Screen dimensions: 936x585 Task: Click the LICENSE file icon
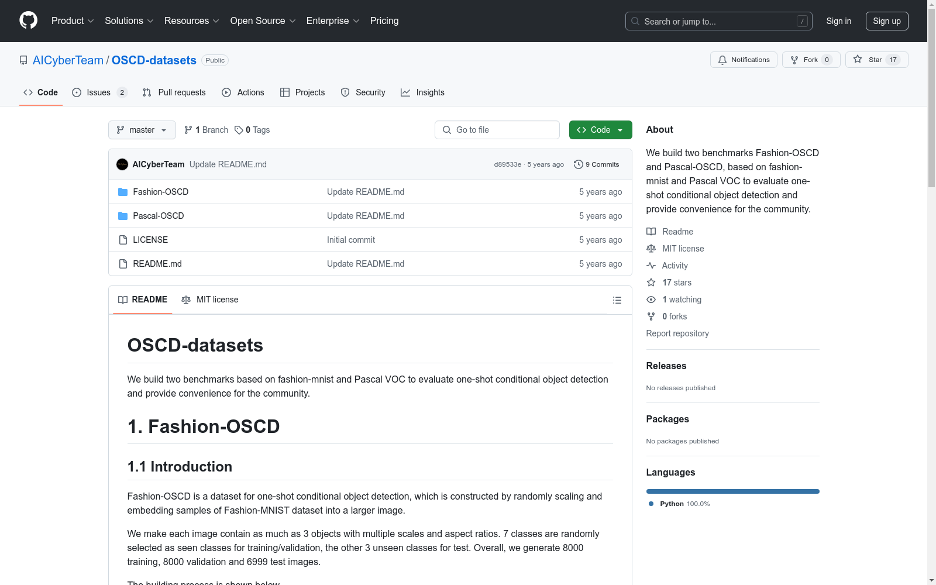click(123, 240)
